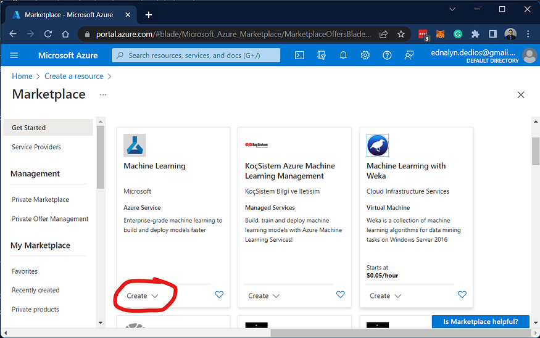Open Favorites under My Marketplace
This screenshot has width=540, height=338.
[25, 271]
